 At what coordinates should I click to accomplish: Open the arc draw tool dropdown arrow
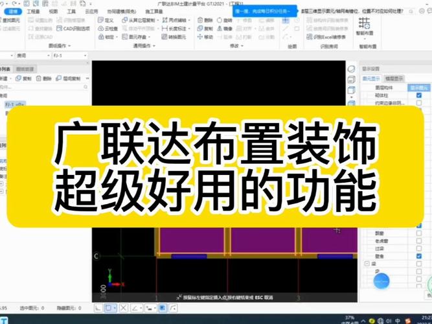tap(290, 37)
